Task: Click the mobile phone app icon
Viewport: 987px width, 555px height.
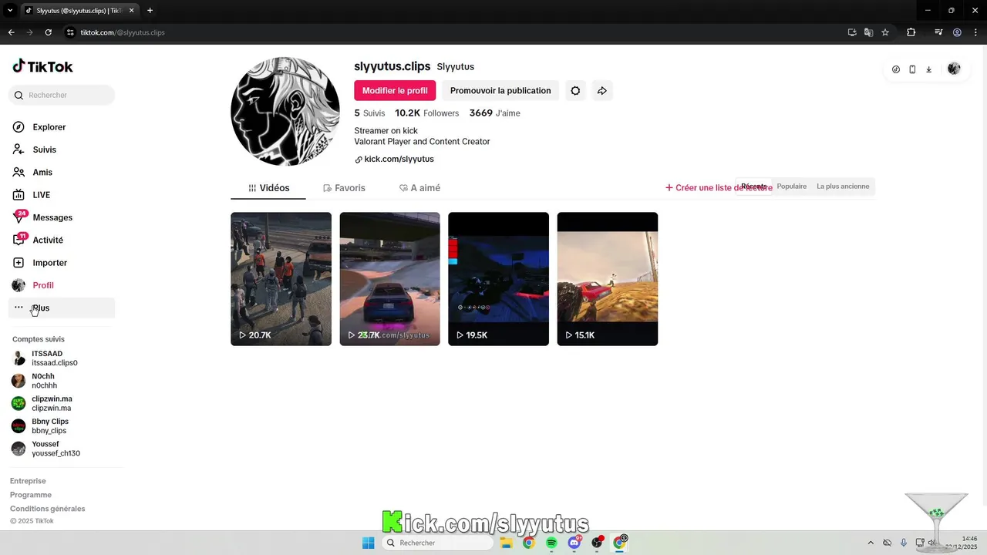Action: pos(912,69)
